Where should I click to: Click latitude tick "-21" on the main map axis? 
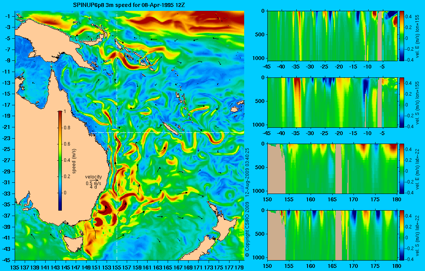point(7,127)
